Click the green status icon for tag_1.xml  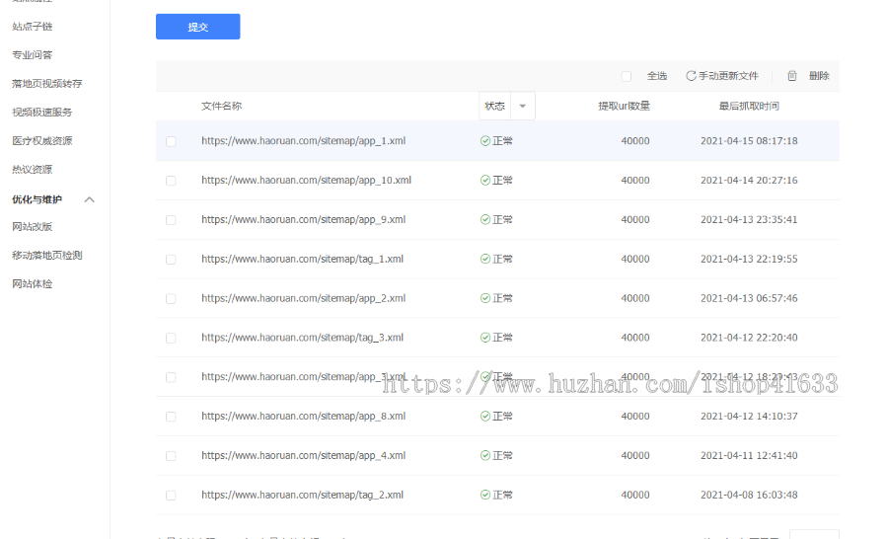[x=485, y=259]
